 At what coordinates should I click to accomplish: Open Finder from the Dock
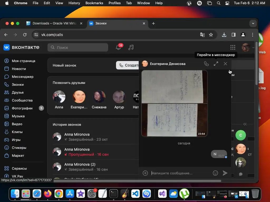(15, 194)
